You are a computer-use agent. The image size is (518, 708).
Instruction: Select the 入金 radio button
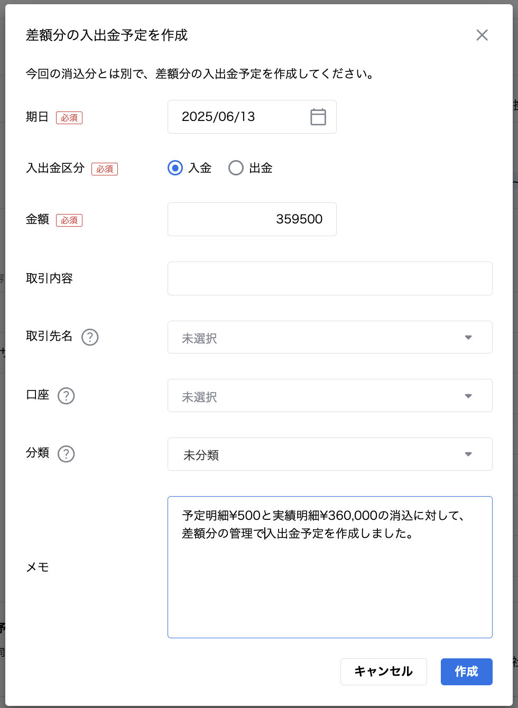click(x=175, y=168)
